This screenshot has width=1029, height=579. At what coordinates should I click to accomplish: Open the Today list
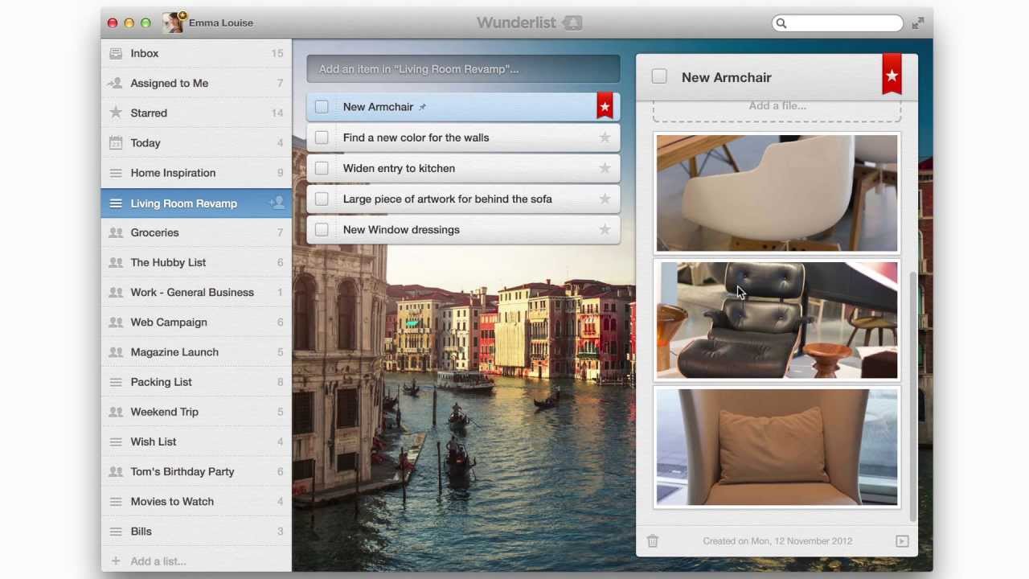pos(196,142)
